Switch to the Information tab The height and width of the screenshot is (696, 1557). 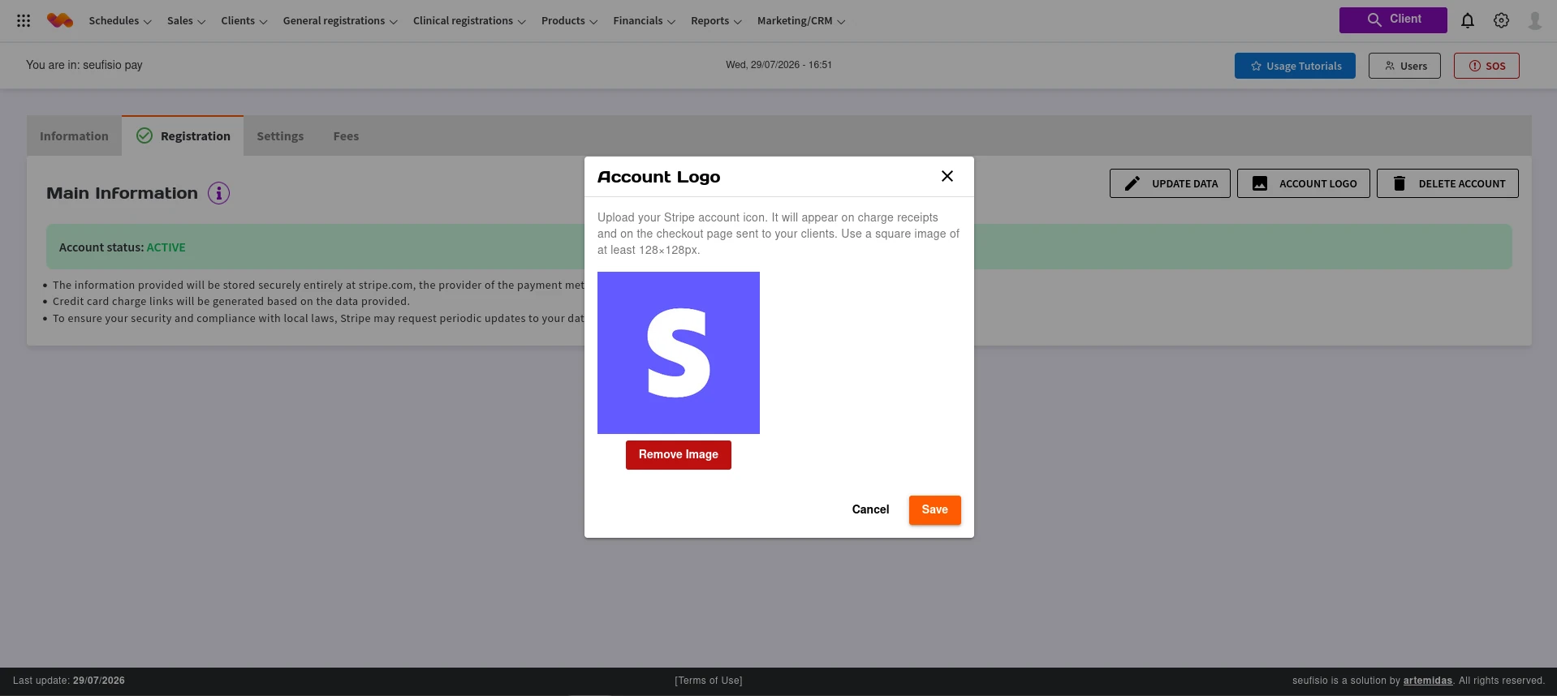(74, 136)
